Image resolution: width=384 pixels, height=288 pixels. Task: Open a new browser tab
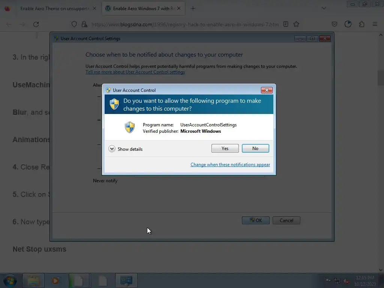coord(193,9)
